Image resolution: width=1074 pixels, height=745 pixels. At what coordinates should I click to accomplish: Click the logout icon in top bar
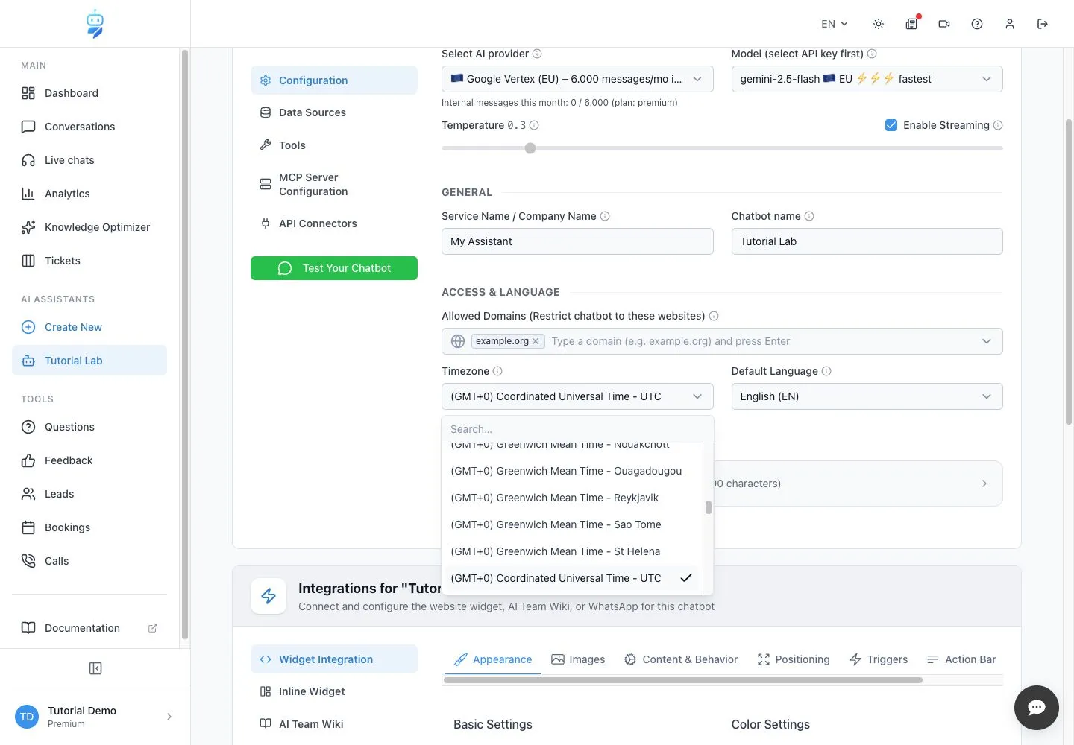[x=1043, y=24]
